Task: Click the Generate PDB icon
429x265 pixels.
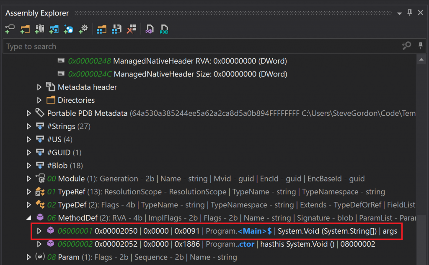Action: coord(164,29)
